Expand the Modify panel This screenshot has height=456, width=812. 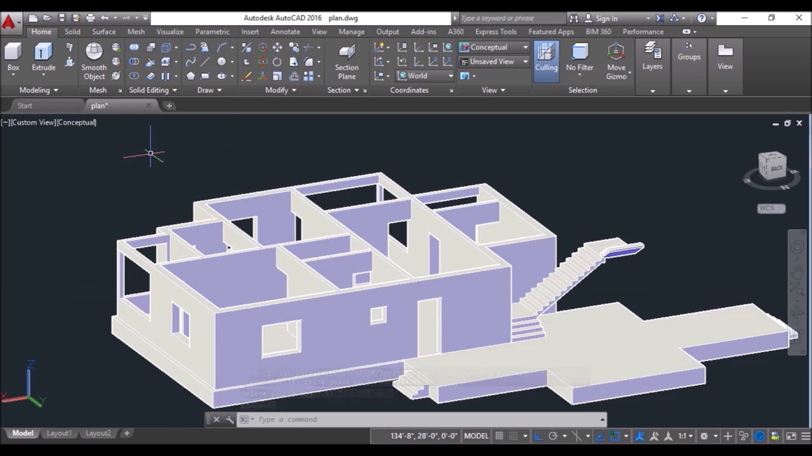(x=280, y=90)
